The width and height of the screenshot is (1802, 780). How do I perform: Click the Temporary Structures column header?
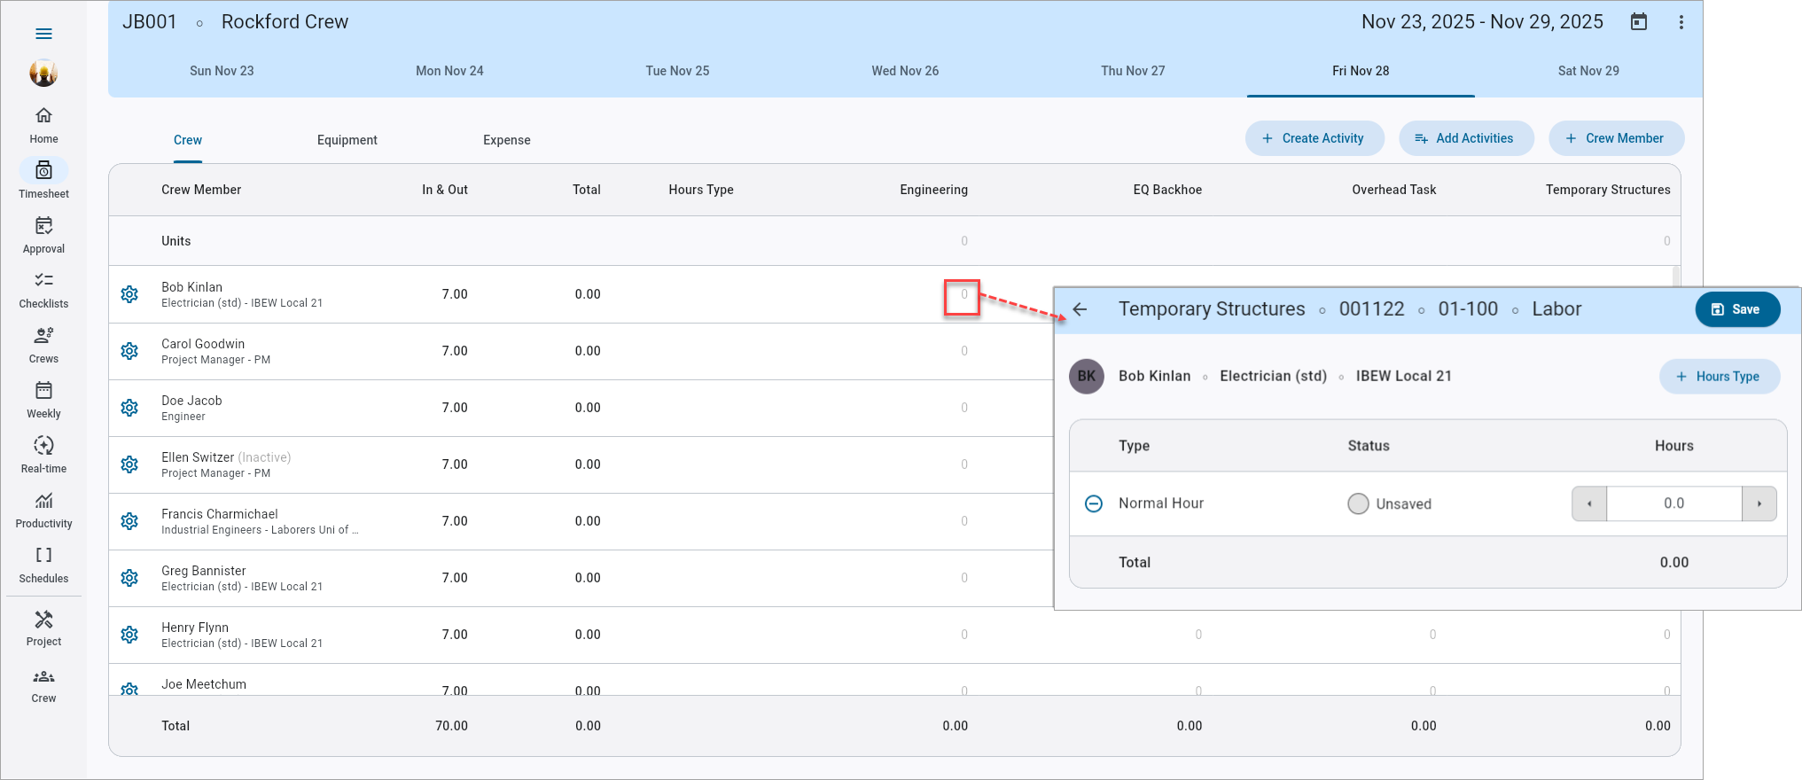pos(1608,190)
